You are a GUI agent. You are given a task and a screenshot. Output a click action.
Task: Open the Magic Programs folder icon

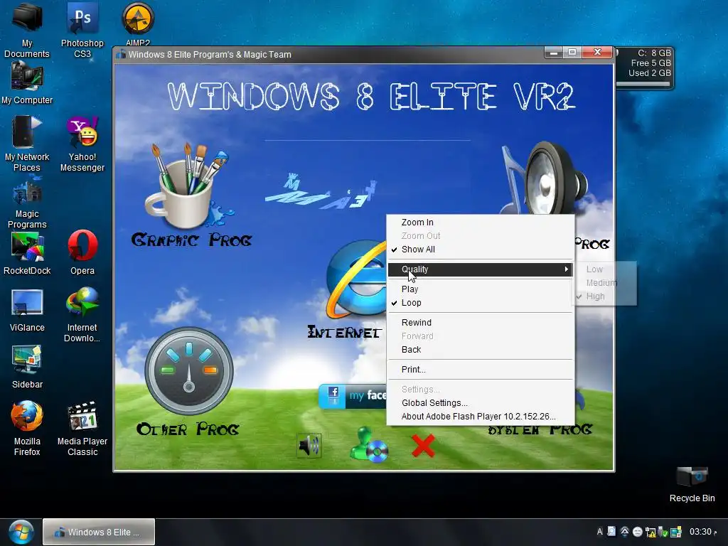27,203
